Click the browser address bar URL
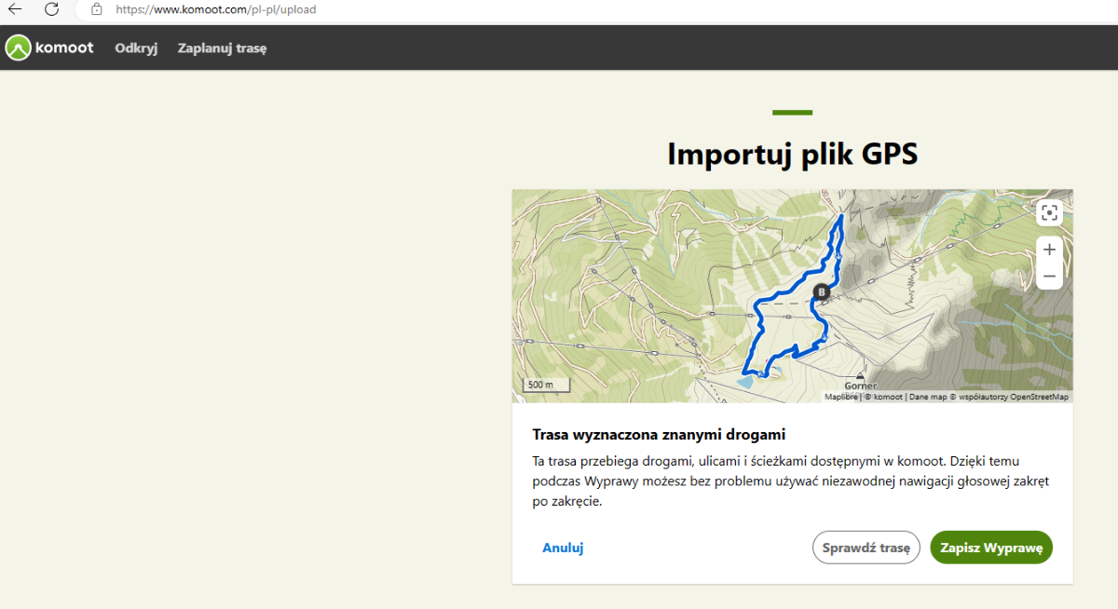 (x=215, y=9)
